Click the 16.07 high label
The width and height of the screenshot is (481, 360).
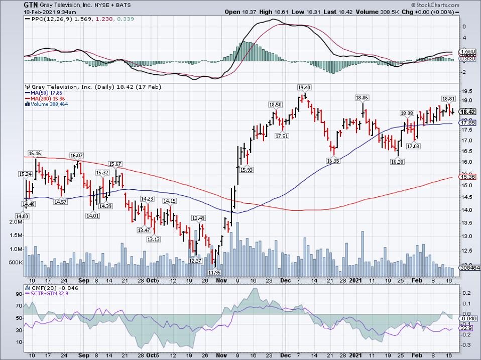coord(76,156)
